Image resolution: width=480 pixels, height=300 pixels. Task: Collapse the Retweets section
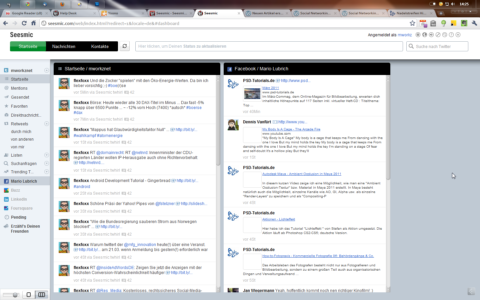47,124
